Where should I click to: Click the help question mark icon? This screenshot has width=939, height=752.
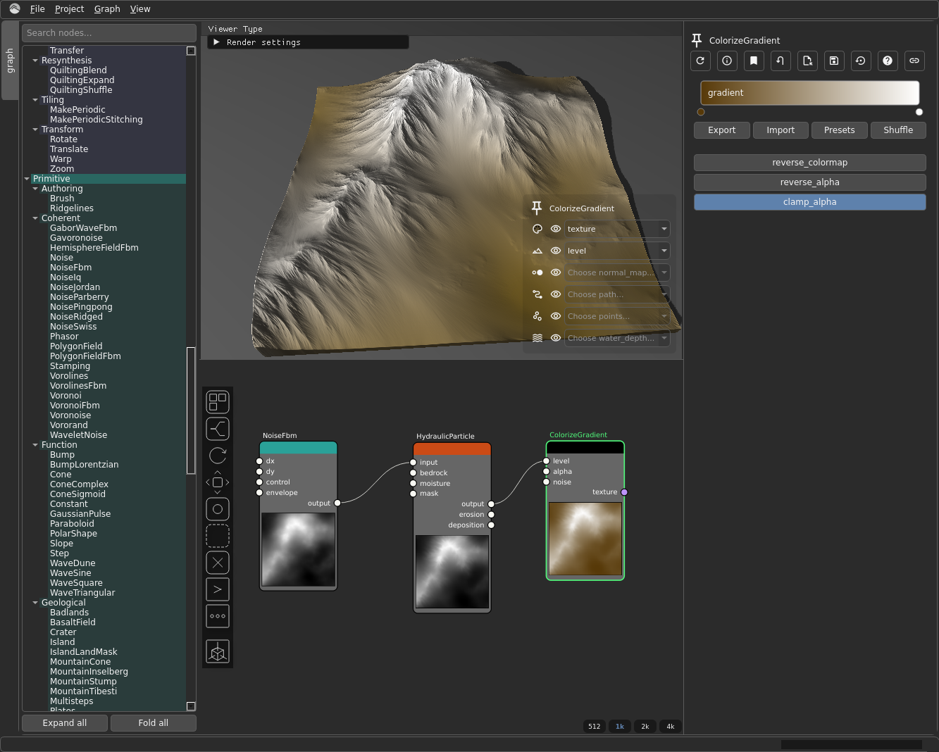(x=888, y=61)
